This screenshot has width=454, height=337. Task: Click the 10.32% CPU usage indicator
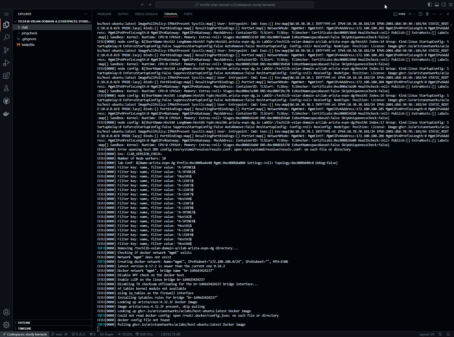coord(125,334)
